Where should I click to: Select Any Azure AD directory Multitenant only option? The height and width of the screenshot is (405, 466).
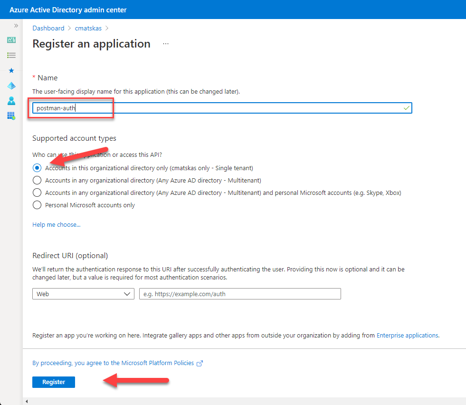pos(37,180)
